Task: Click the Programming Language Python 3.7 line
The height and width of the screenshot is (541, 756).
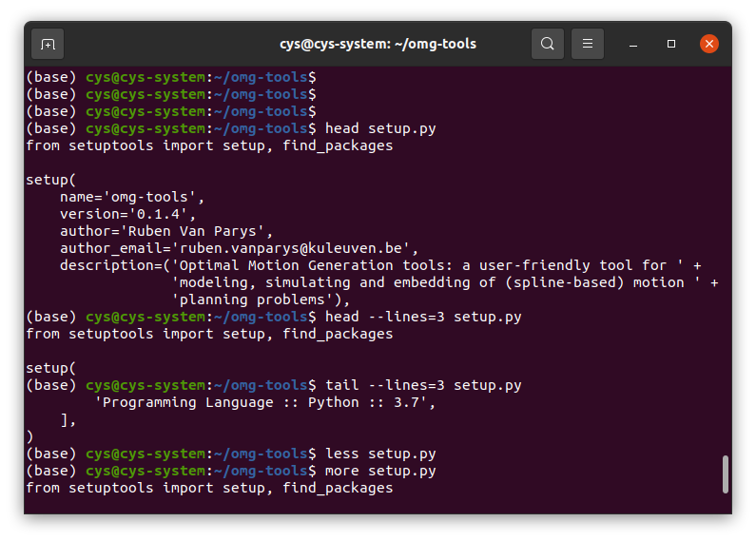Action: [264, 402]
